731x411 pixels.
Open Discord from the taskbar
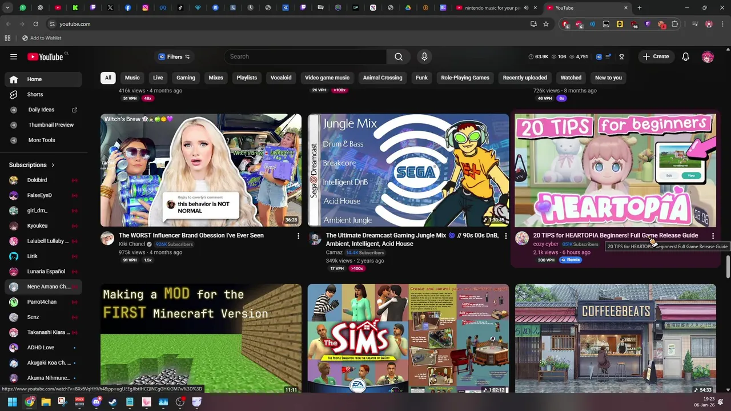(x=96, y=402)
